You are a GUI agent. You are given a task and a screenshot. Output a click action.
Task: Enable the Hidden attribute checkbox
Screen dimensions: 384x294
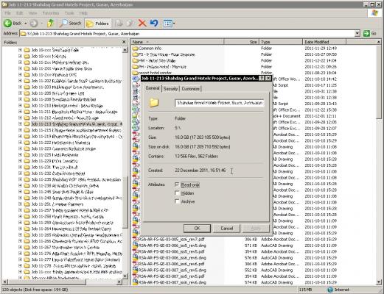177,193
